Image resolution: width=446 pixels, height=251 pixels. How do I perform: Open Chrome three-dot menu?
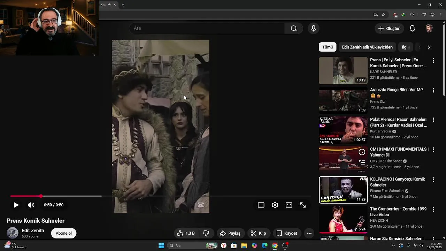(441, 15)
